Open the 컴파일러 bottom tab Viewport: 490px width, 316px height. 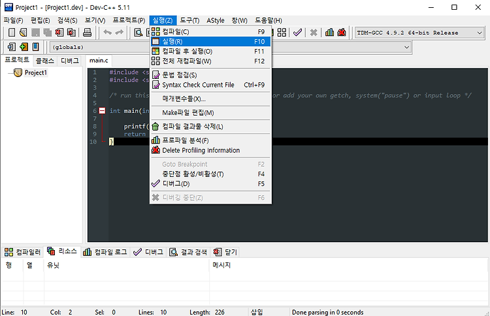tap(22, 252)
